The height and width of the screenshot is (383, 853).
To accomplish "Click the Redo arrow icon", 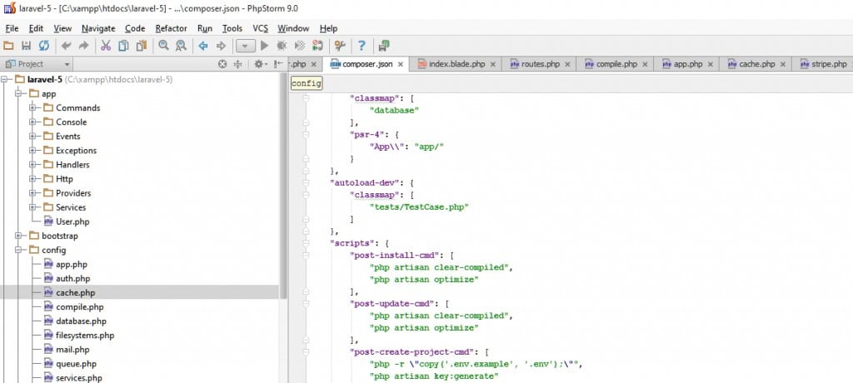I will click(x=83, y=46).
